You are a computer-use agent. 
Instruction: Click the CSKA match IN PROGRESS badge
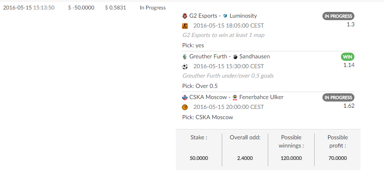tap(338, 98)
